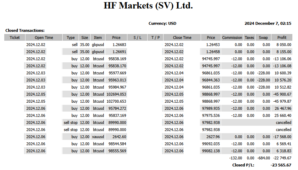Click the Profit column header

[x=282, y=38]
